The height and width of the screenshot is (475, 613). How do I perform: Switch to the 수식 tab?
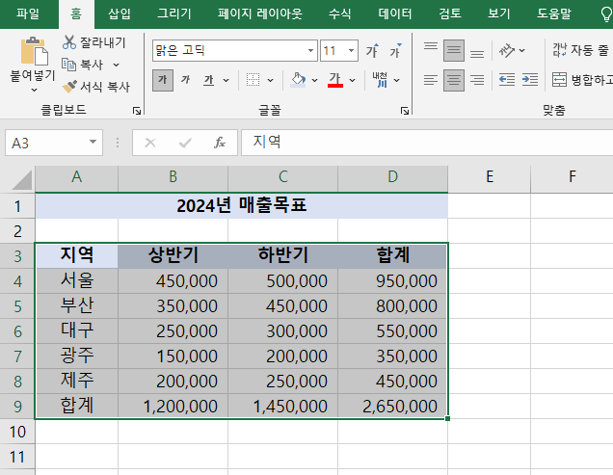pyautogui.click(x=339, y=13)
